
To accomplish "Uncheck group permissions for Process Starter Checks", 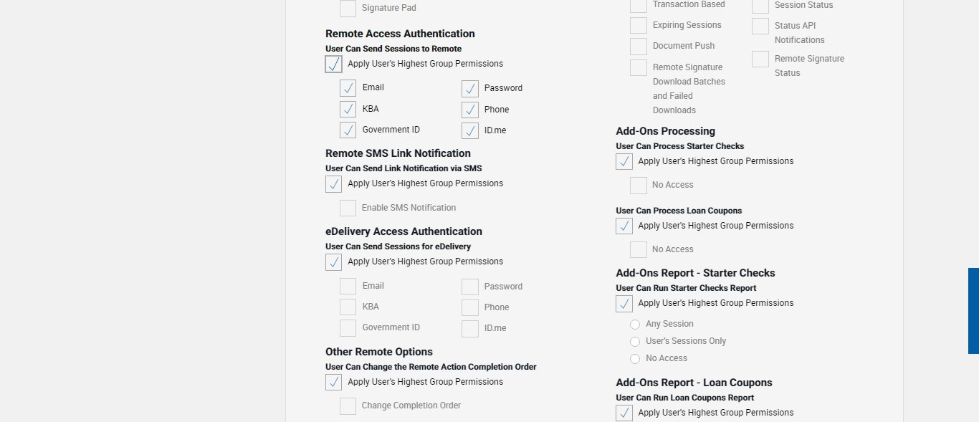I will (624, 162).
